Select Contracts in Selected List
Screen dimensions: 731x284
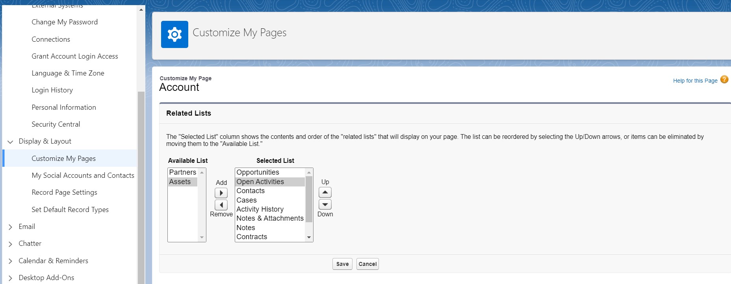(270, 237)
